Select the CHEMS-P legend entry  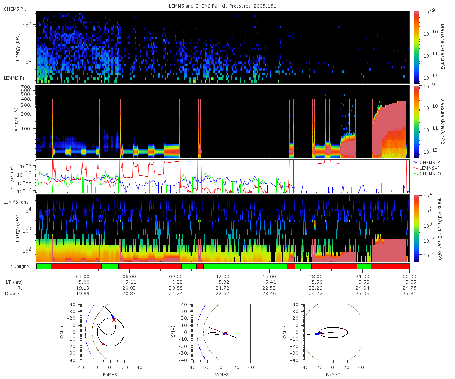coord(428,162)
